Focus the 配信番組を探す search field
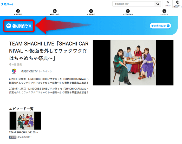This screenshot has height=144, width=182. (x=134, y=4)
